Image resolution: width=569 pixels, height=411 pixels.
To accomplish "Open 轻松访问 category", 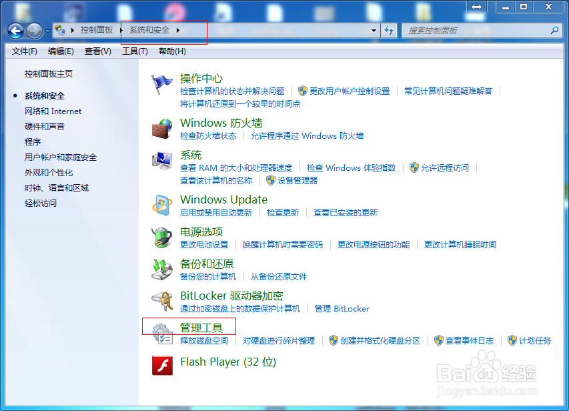I will (x=40, y=203).
